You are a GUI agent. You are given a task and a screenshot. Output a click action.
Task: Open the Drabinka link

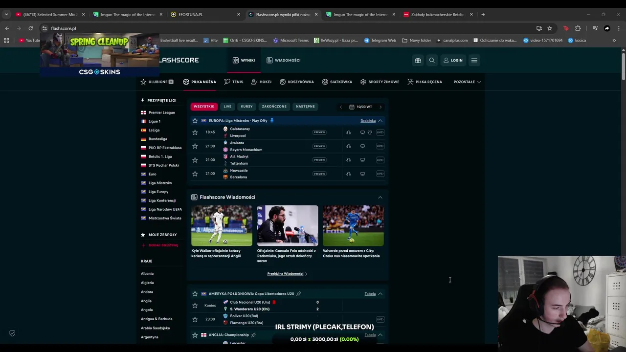coord(368,121)
